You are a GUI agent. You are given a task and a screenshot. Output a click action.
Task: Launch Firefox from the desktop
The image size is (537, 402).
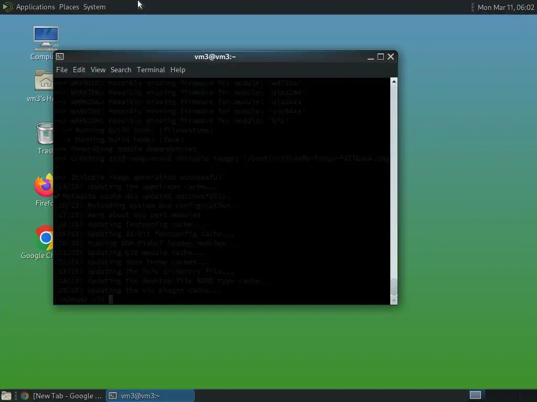[x=44, y=185]
